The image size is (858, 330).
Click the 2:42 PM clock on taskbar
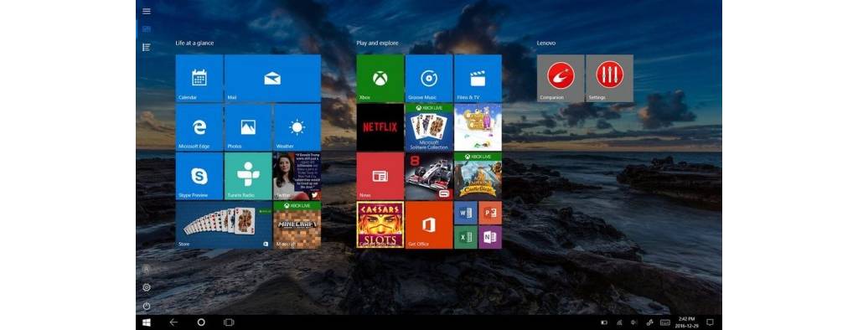[x=687, y=322]
